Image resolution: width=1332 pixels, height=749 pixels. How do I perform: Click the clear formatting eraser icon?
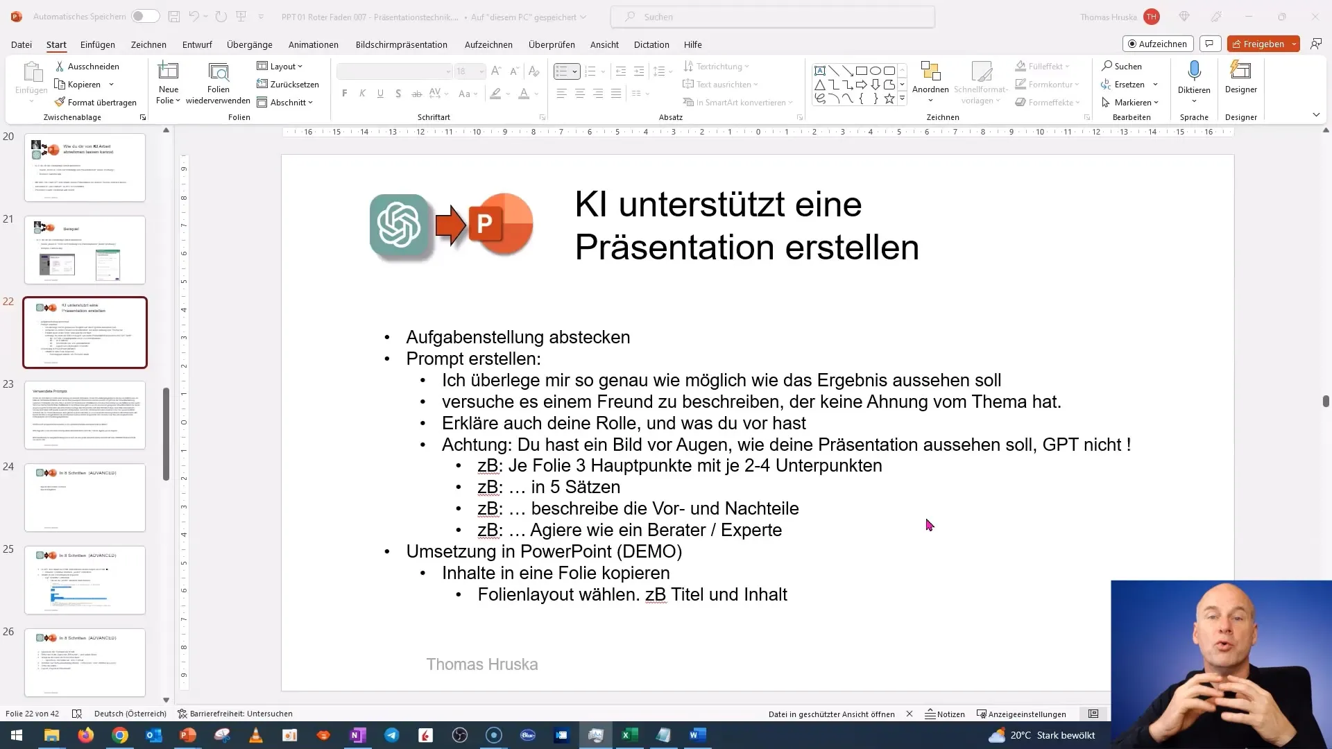tap(533, 71)
